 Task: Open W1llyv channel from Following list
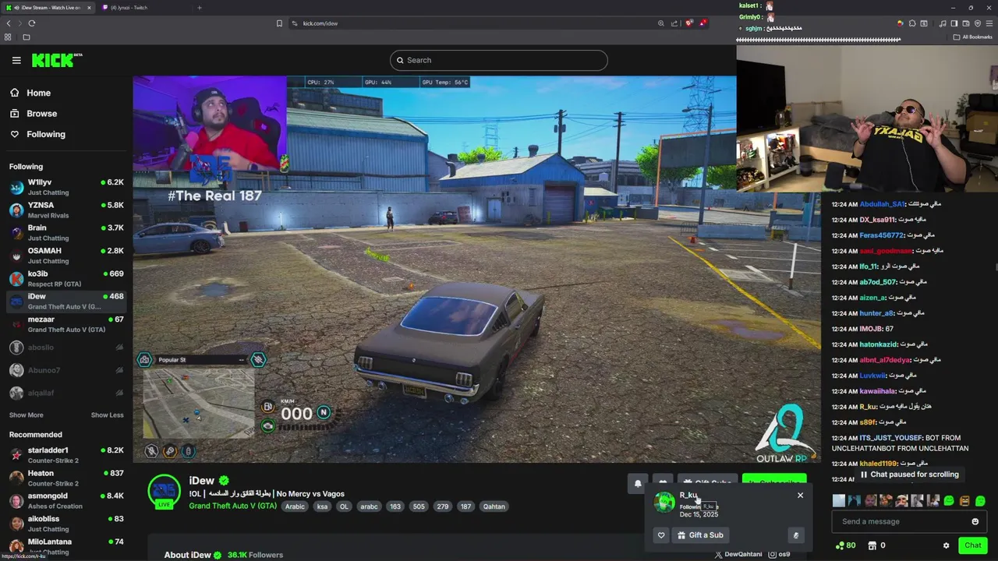pyautogui.click(x=66, y=187)
